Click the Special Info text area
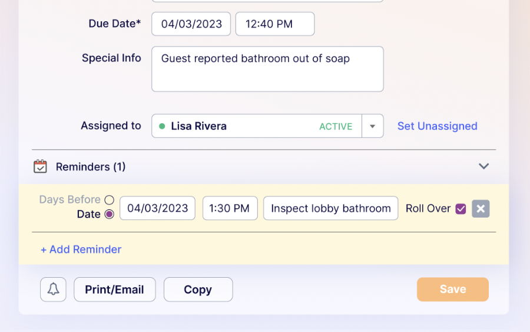The height and width of the screenshot is (332, 530). (x=267, y=69)
